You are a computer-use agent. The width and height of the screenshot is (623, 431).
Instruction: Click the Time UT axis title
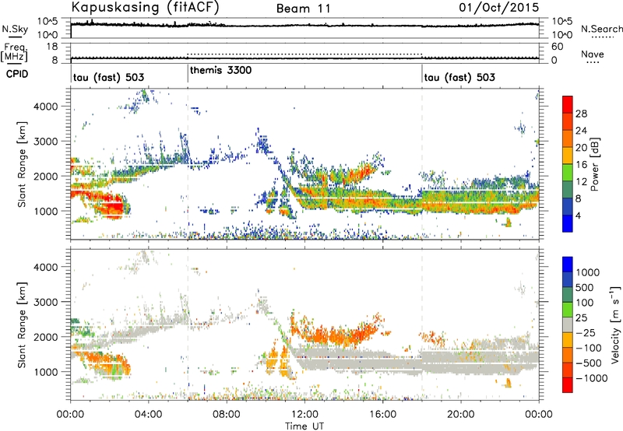point(304,426)
